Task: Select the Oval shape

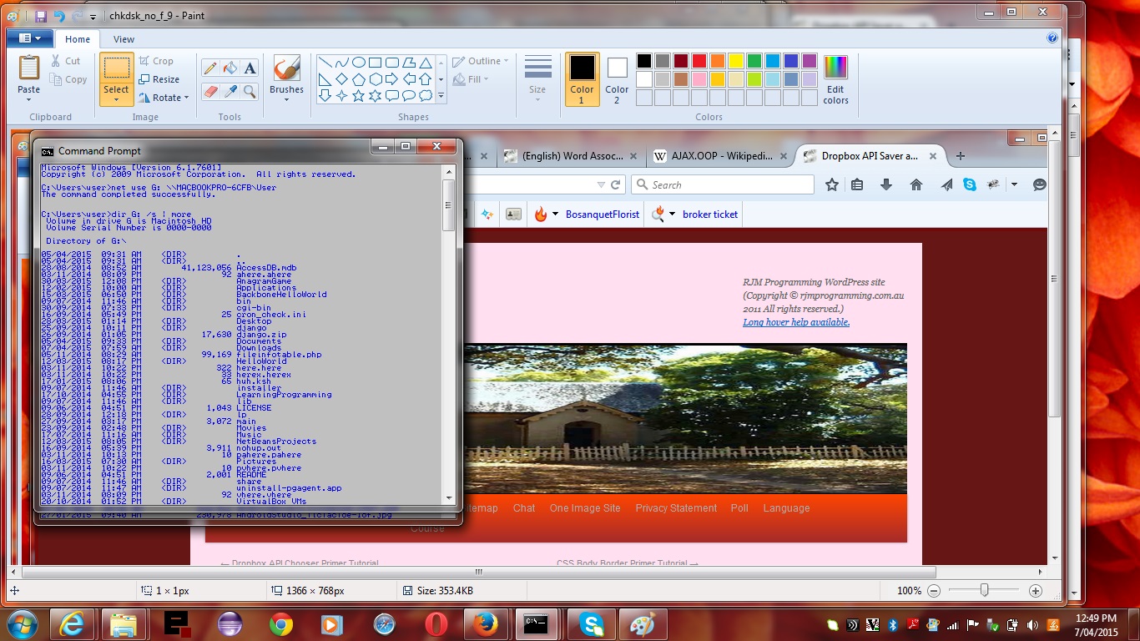Action: tap(358, 63)
